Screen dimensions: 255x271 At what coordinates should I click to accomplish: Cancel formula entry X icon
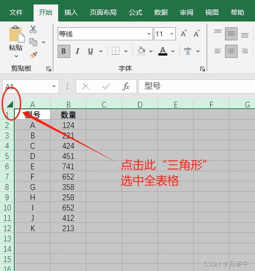pos(86,86)
